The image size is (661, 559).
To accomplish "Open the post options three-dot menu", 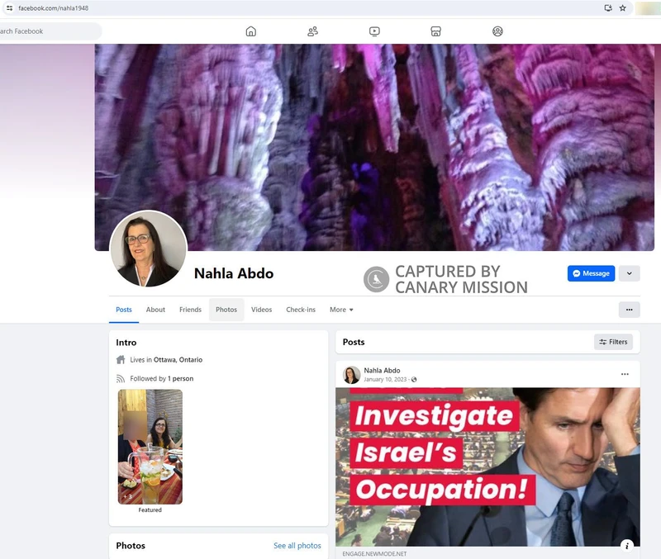I will [x=625, y=374].
